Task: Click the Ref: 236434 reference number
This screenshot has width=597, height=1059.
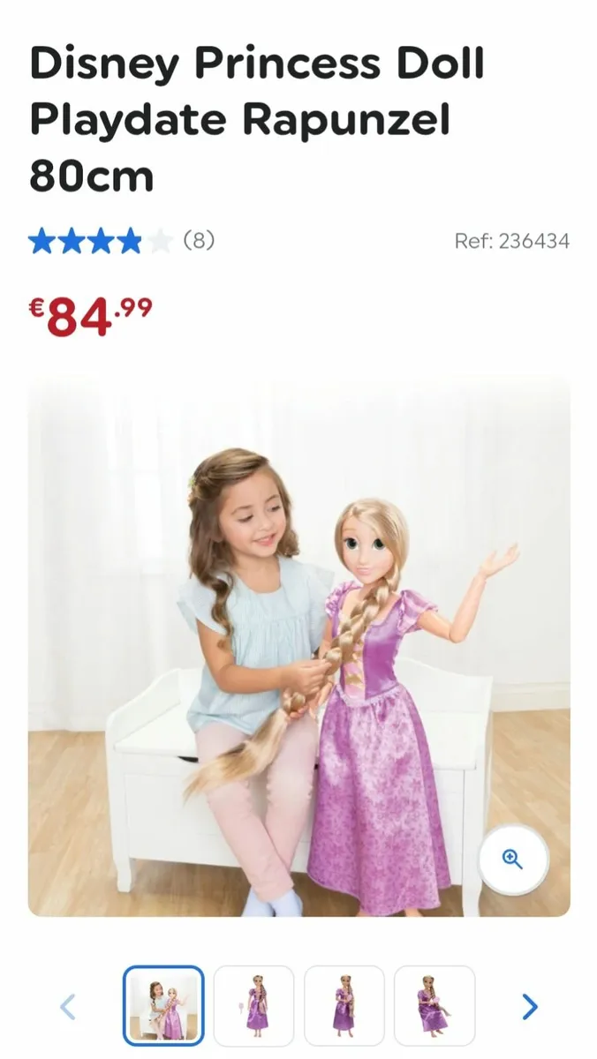Action: coord(512,241)
